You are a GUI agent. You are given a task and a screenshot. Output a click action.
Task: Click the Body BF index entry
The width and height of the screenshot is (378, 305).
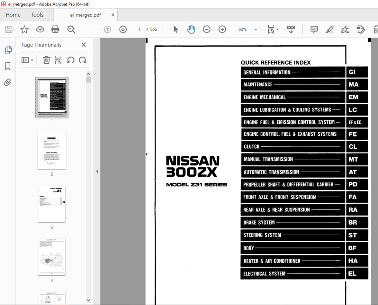coord(304,248)
